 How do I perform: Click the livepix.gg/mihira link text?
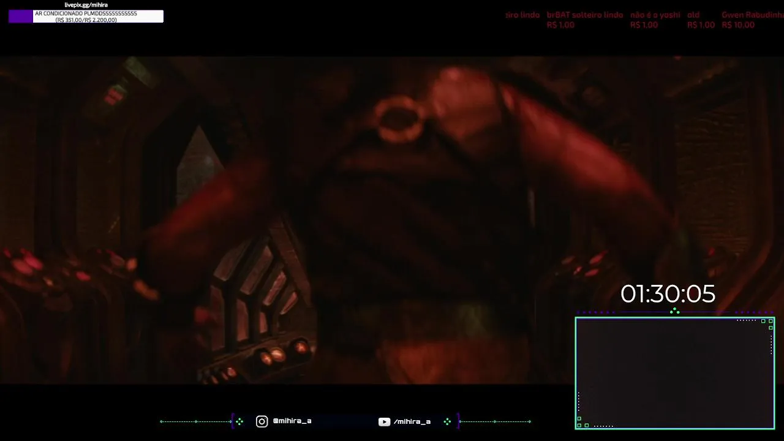point(86,5)
